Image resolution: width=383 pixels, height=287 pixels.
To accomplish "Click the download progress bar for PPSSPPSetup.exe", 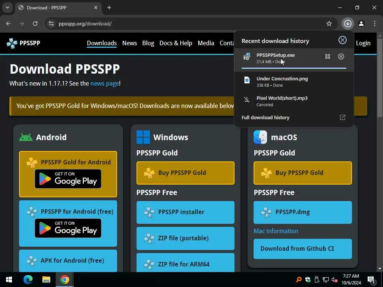I will pyautogui.click(x=294, y=68).
